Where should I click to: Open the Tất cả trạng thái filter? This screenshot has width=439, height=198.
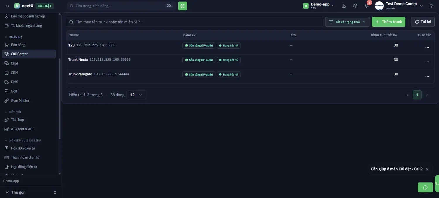click(348, 22)
